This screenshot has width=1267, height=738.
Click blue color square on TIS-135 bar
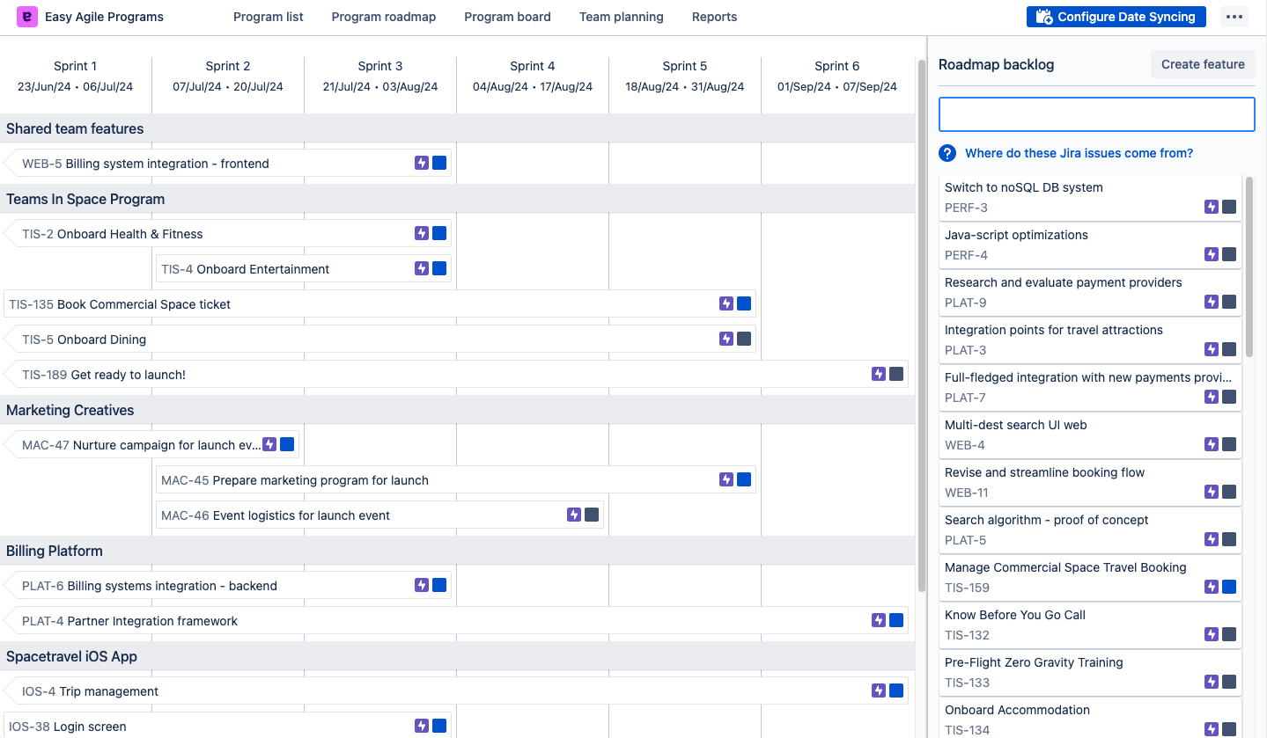744,303
